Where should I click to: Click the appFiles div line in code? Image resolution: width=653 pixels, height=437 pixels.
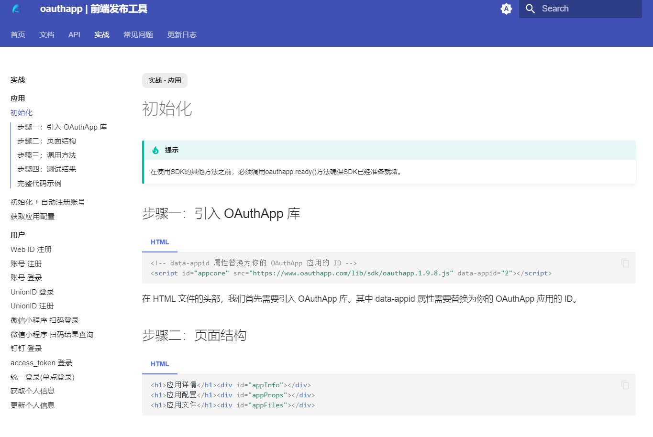point(232,405)
